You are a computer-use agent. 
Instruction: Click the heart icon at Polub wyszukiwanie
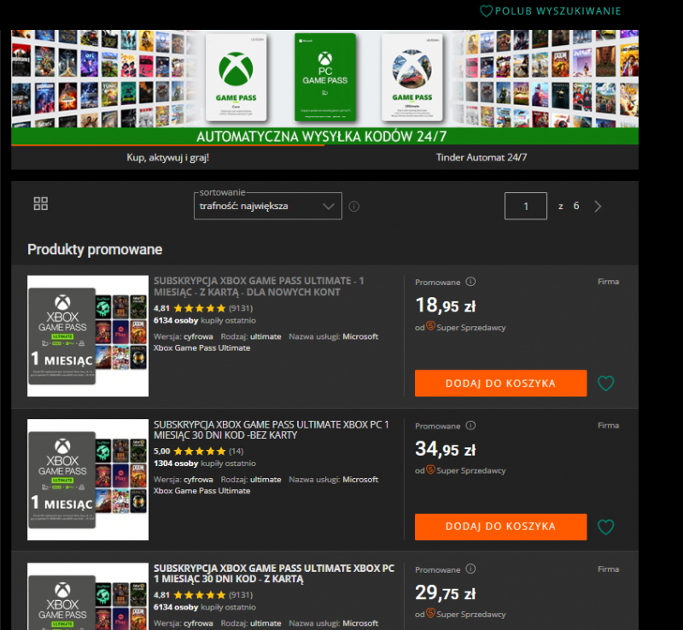click(x=486, y=11)
